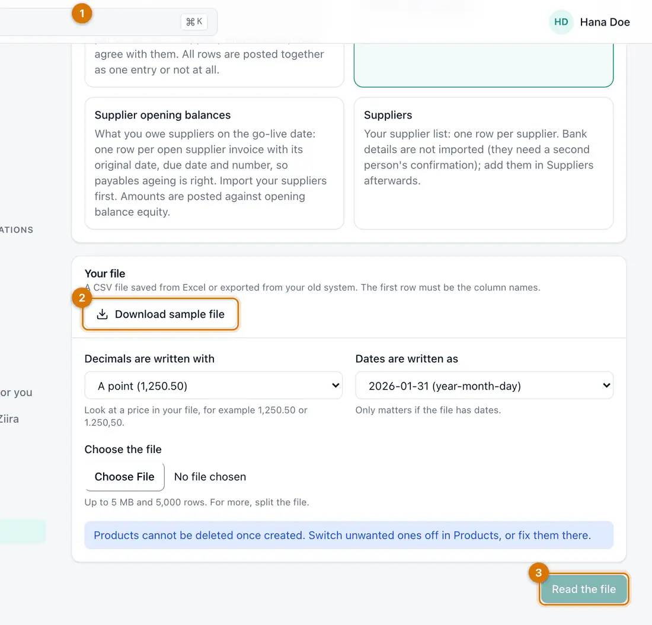652x625 pixels.
Task: Click the Hana Doe user name
Action: 605,22
